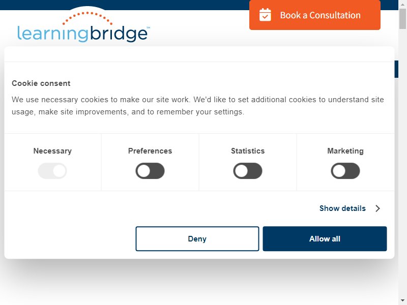
Task: Expand Show details link
Action: point(342,208)
